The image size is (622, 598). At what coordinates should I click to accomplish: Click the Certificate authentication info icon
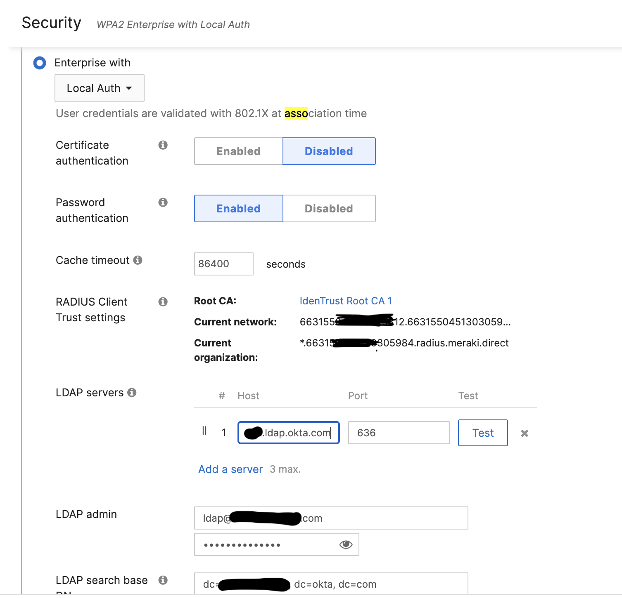coord(163,145)
